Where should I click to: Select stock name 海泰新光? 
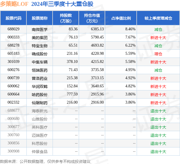tap(40, 111)
